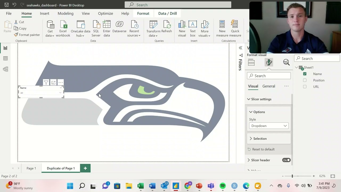Viewport: 341px width, 192px height.
Task: Uncheck the Name field
Action: click(305, 74)
